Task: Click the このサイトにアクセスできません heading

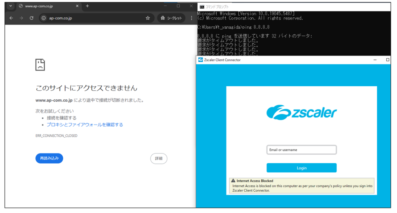Action: (x=86, y=88)
